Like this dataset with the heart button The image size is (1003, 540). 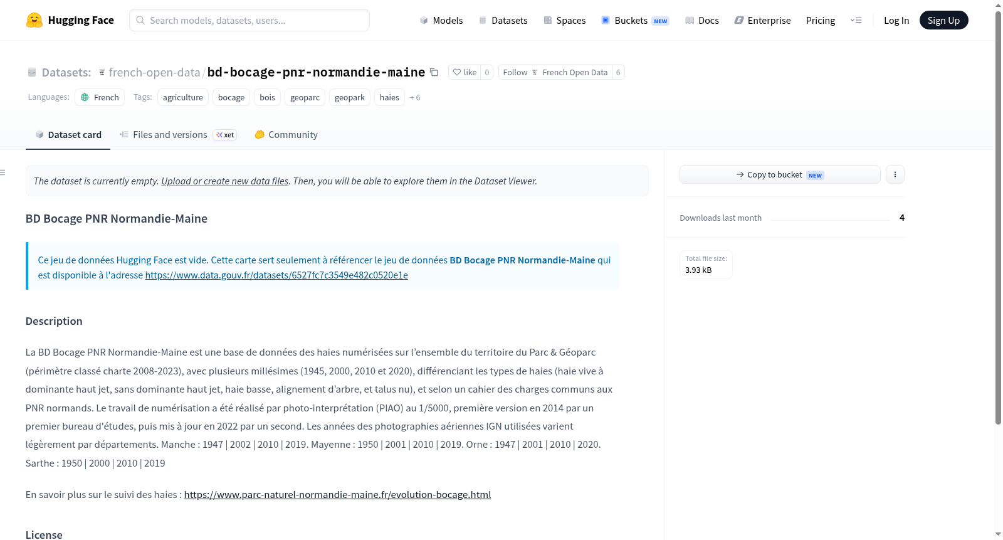point(465,72)
